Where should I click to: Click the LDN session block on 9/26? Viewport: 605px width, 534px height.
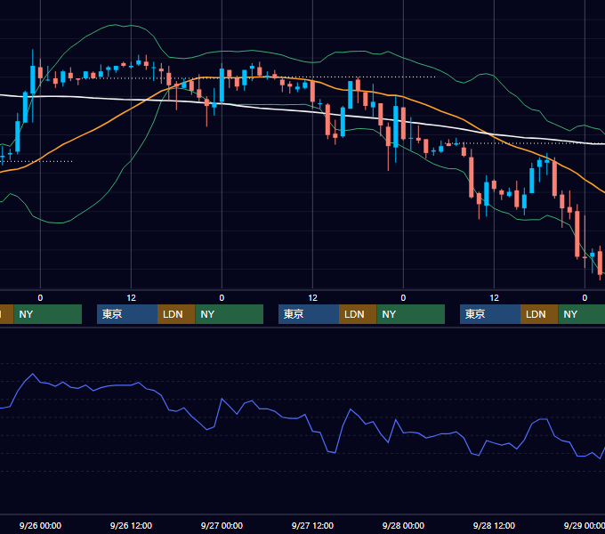click(176, 314)
